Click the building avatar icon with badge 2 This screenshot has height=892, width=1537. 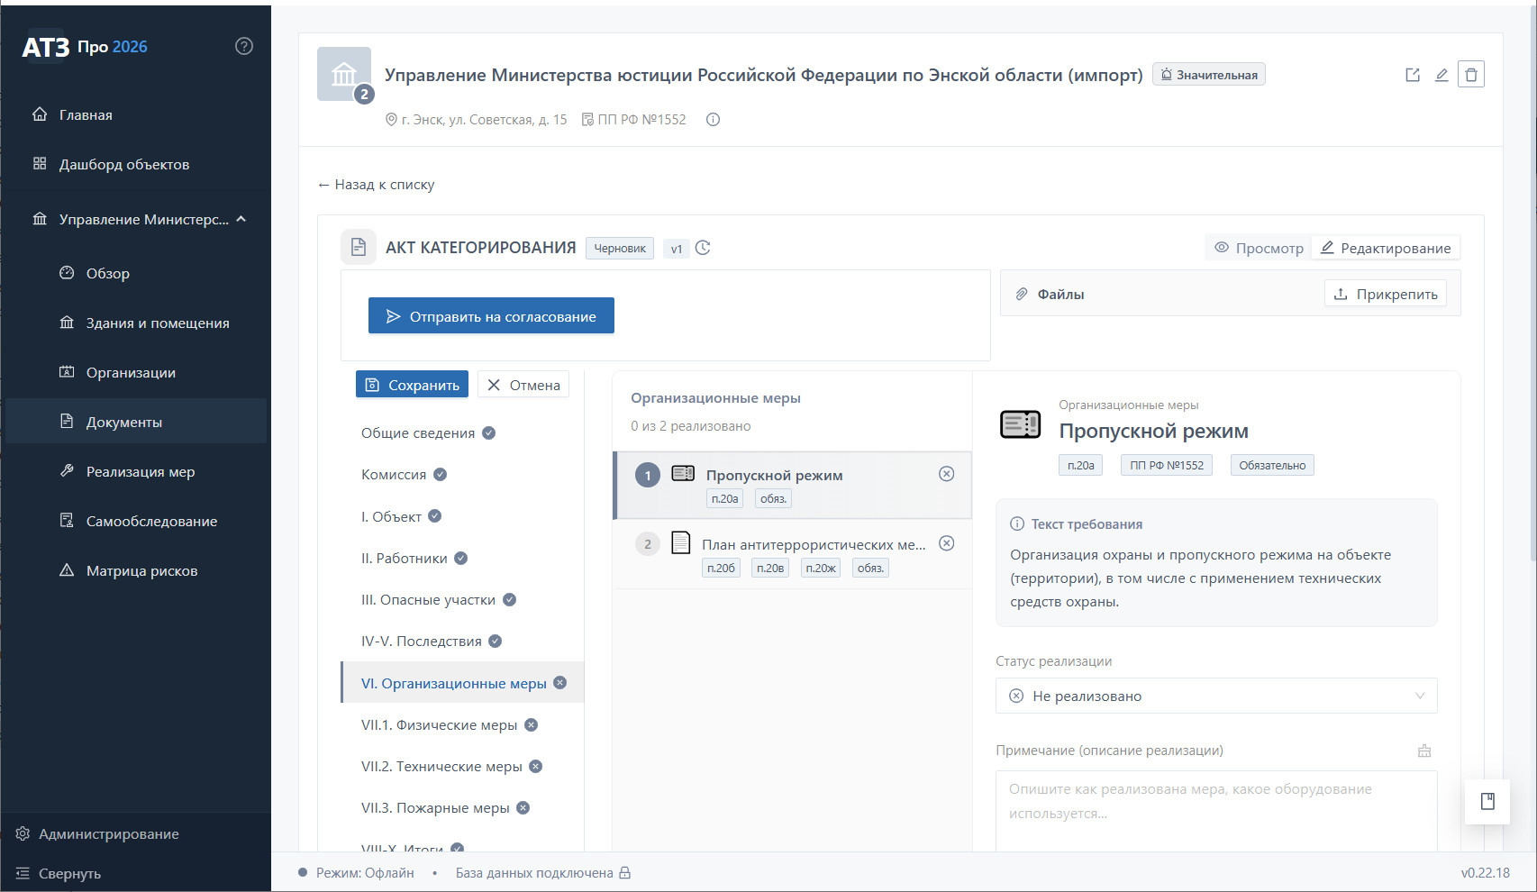pyautogui.click(x=344, y=75)
